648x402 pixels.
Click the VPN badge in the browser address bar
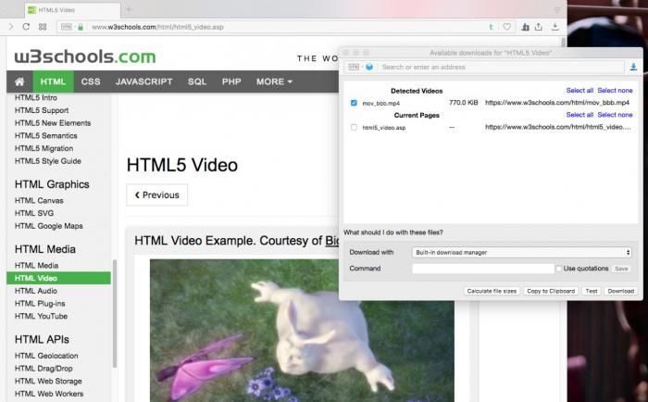pos(66,27)
